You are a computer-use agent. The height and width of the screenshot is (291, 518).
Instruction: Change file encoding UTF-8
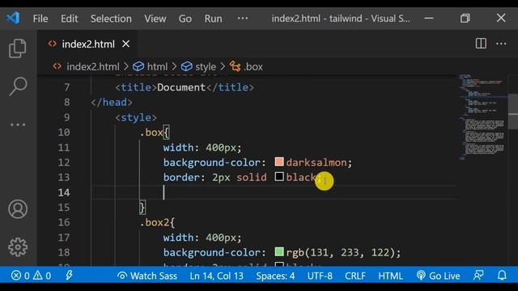pyautogui.click(x=320, y=276)
